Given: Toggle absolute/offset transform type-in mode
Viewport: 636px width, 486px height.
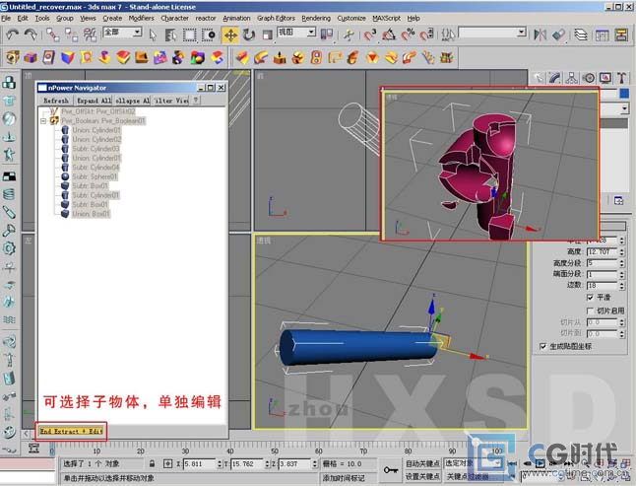Looking at the screenshot, I should coord(168,463).
